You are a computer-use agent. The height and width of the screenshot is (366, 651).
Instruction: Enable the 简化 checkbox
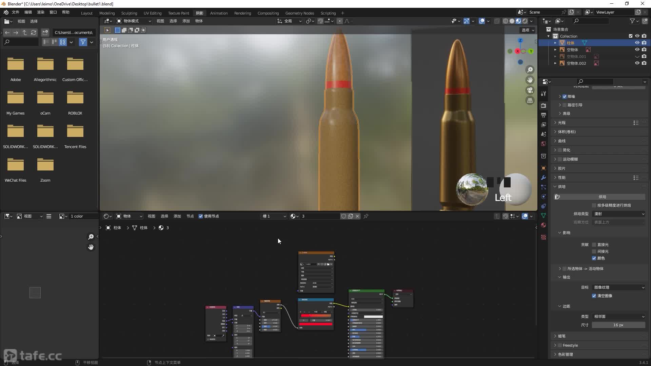pos(560,150)
